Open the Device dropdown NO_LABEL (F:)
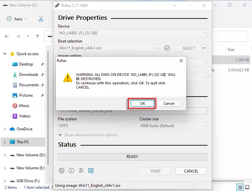This screenshot has width=252, height=191. coord(132,33)
